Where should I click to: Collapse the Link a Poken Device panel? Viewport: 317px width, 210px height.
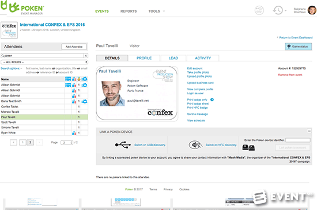[x=309, y=131]
